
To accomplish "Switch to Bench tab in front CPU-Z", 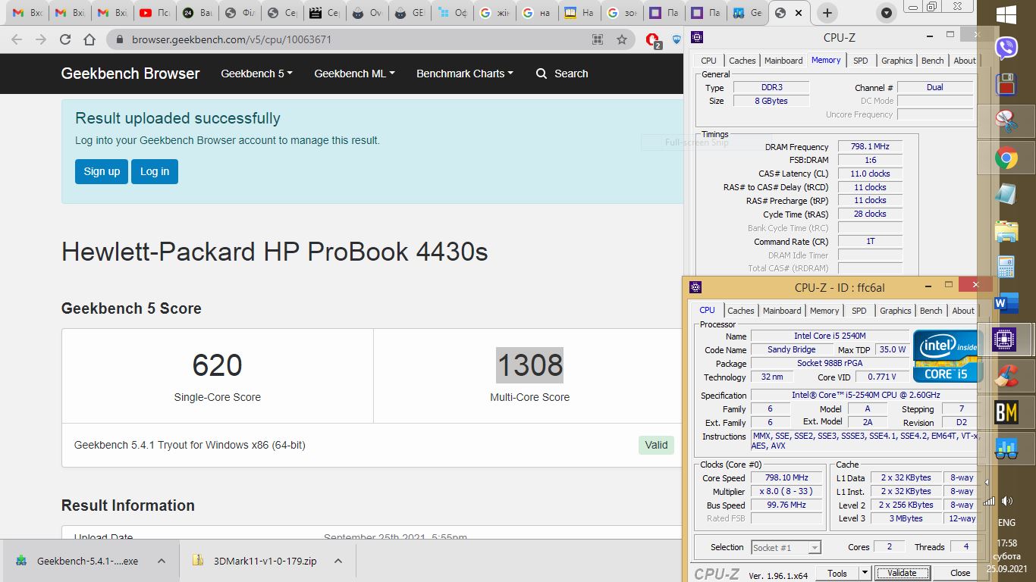I will point(931,310).
